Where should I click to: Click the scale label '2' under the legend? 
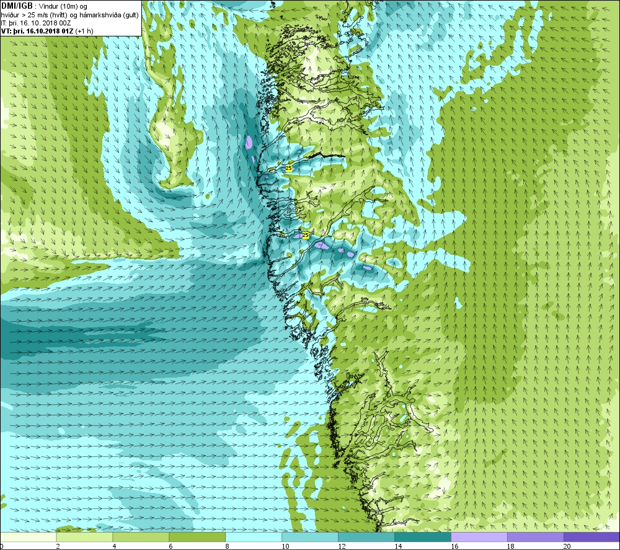pos(58,546)
